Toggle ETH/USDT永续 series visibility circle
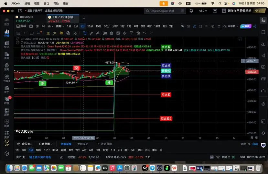268x174 pixels. point(17,39)
